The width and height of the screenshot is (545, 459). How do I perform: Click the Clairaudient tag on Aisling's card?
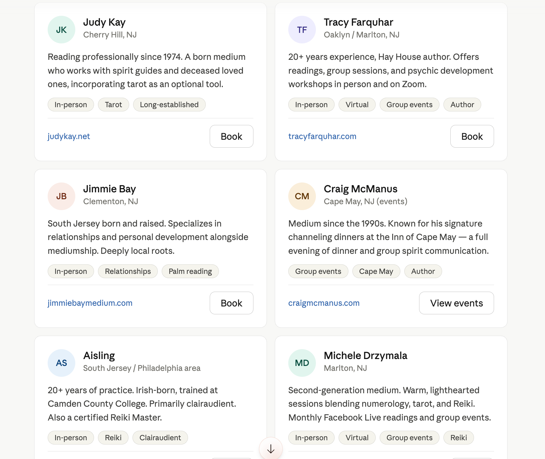[x=160, y=438]
